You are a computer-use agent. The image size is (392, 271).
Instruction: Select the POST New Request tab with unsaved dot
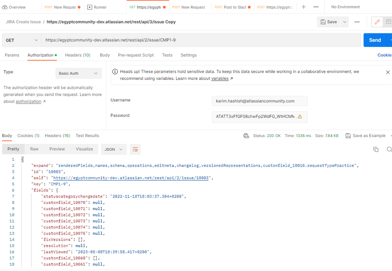point(62,7)
